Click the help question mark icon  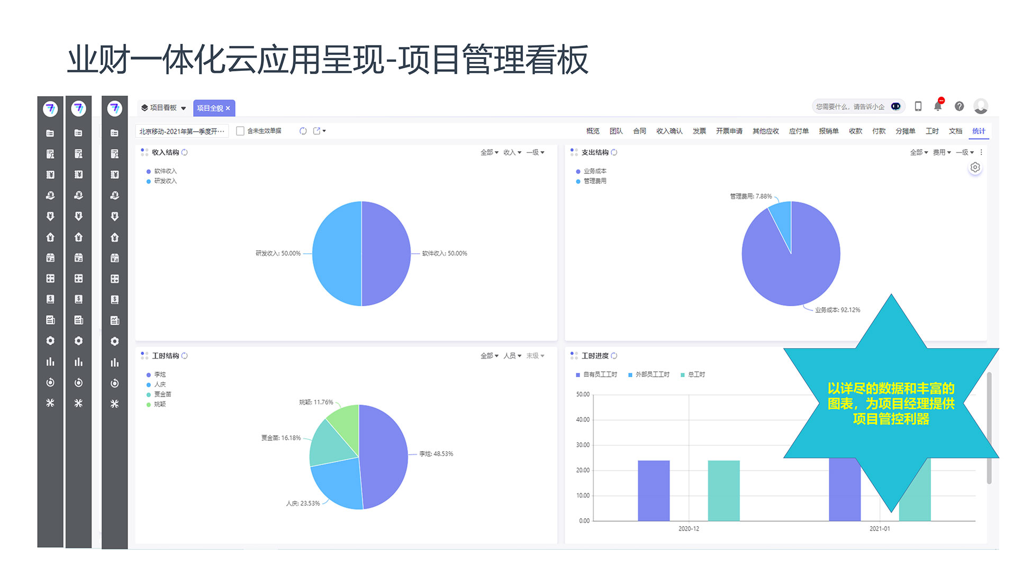point(959,106)
